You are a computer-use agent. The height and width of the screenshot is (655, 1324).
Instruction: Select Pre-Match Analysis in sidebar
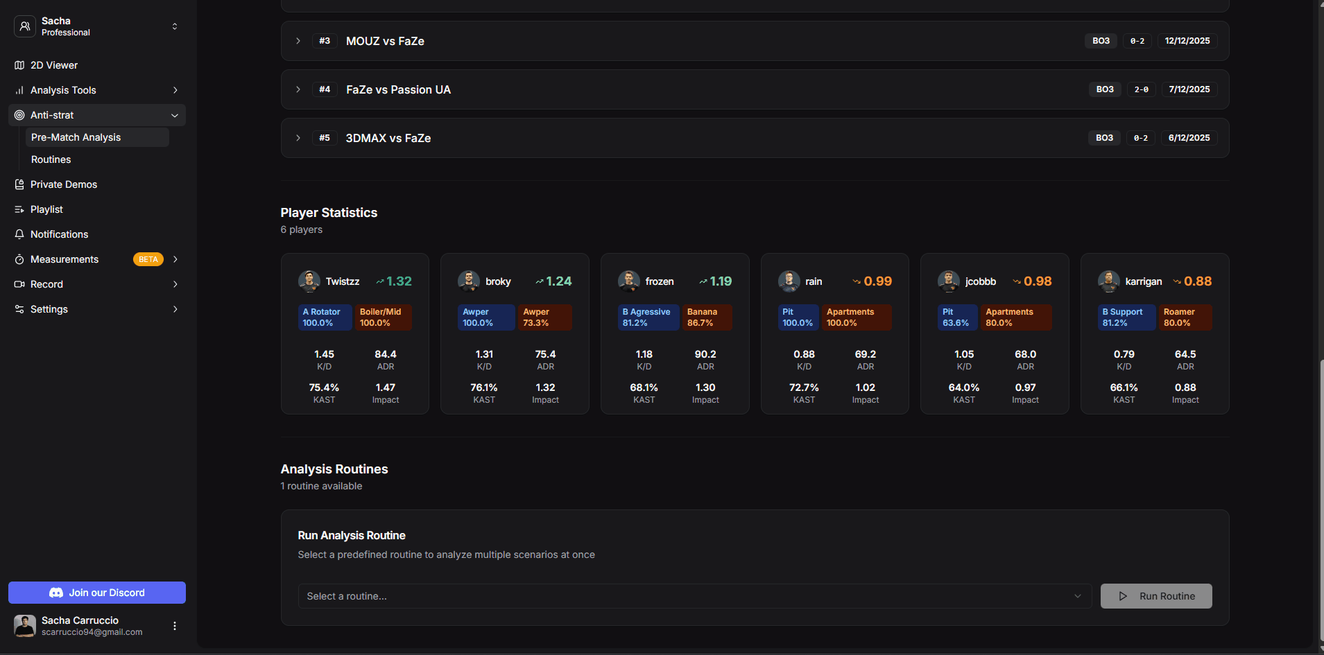pos(76,137)
